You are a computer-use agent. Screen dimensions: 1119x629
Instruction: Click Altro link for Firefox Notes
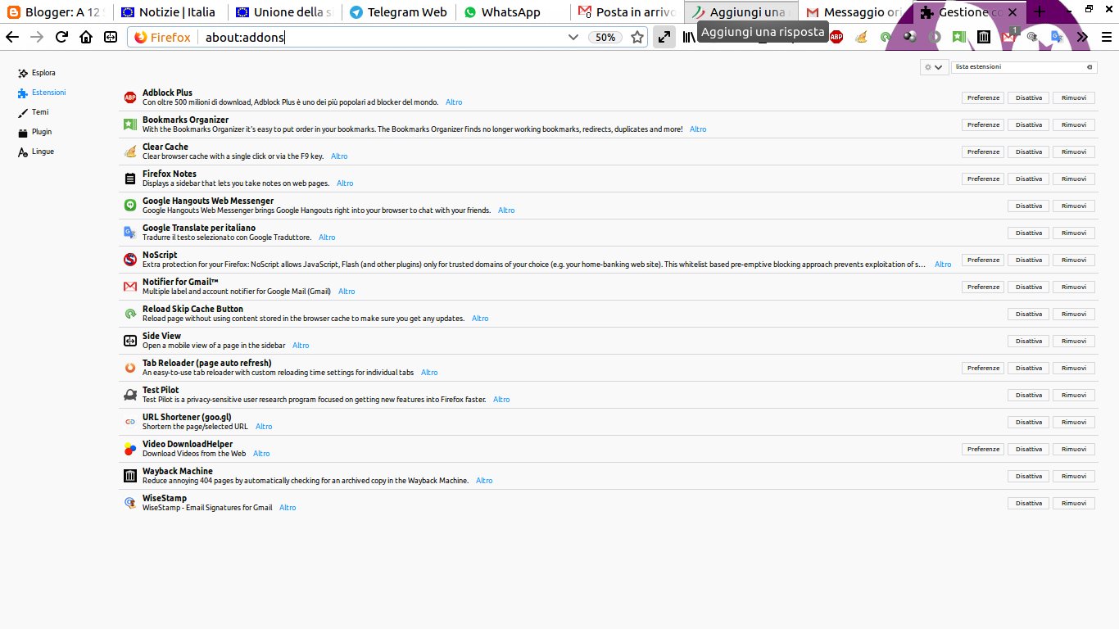(x=345, y=183)
